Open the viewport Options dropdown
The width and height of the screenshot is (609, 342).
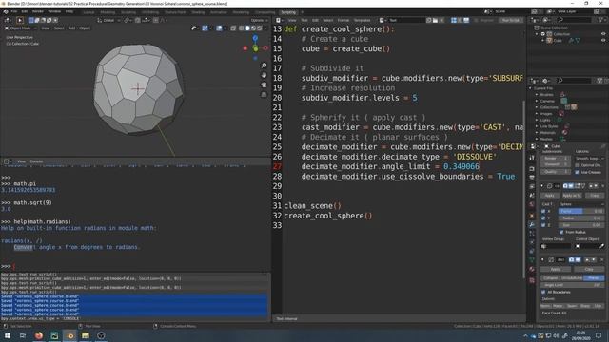tap(259, 20)
